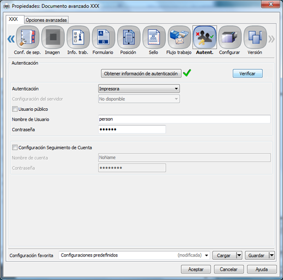Enable the Usuario público checkbox
283x280 pixels.
click(x=15, y=109)
